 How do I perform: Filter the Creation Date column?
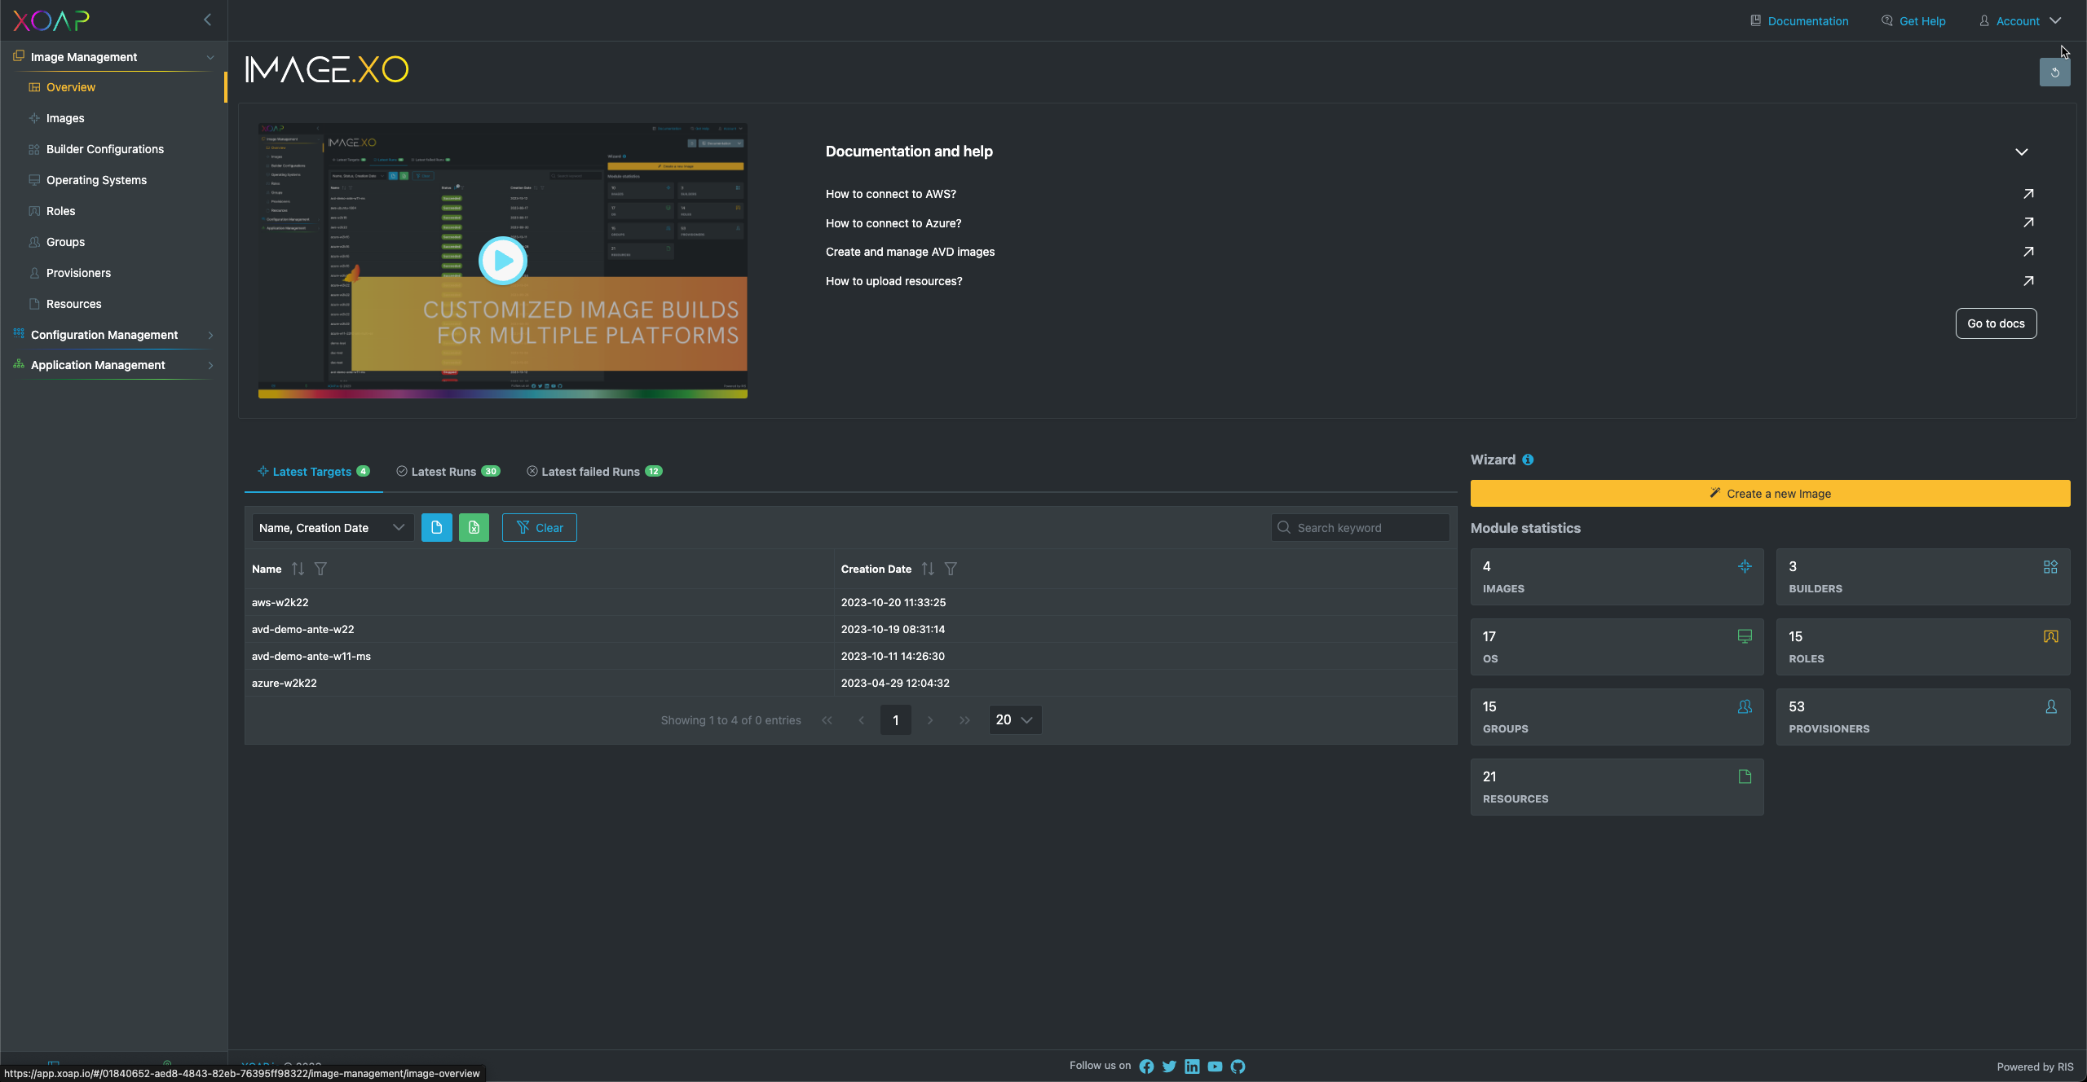click(x=951, y=569)
